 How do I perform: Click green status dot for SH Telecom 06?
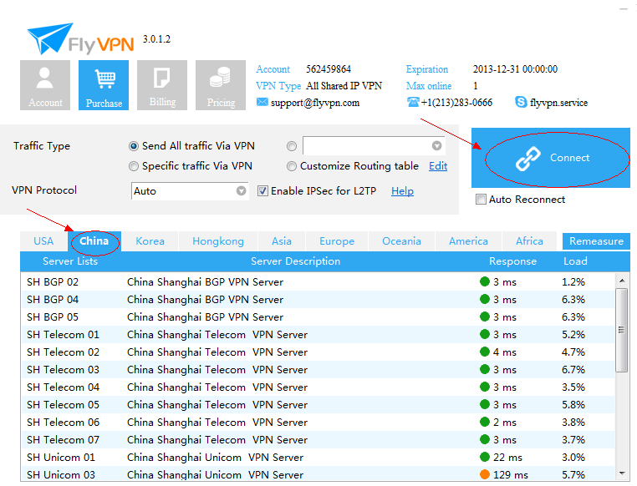click(484, 422)
